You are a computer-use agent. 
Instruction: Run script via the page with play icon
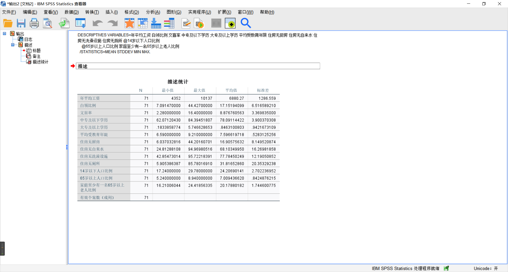click(x=199, y=23)
